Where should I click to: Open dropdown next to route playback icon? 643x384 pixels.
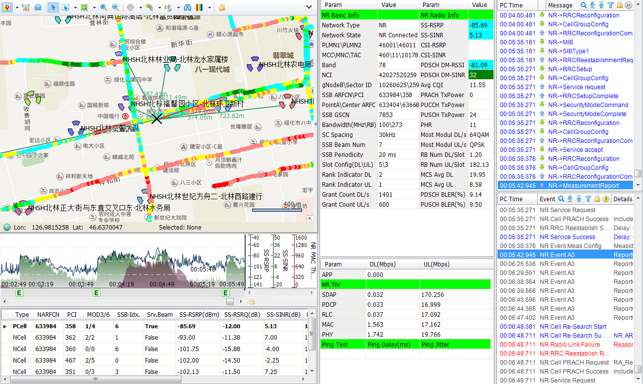click(177, 8)
